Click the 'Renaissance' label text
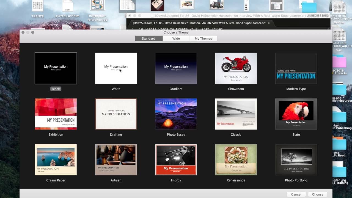This screenshot has height=198, width=352. click(x=236, y=180)
